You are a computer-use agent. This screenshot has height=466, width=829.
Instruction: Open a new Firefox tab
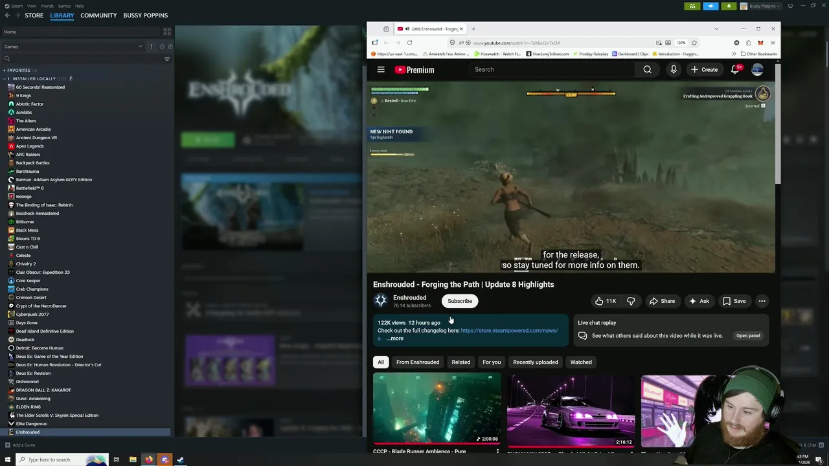[x=473, y=28]
